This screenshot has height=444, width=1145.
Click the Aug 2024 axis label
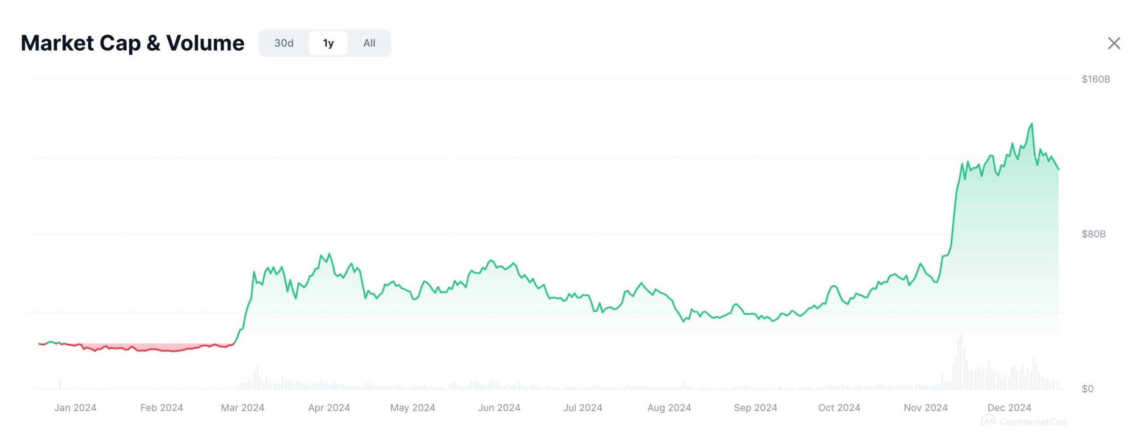pyautogui.click(x=669, y=407)
